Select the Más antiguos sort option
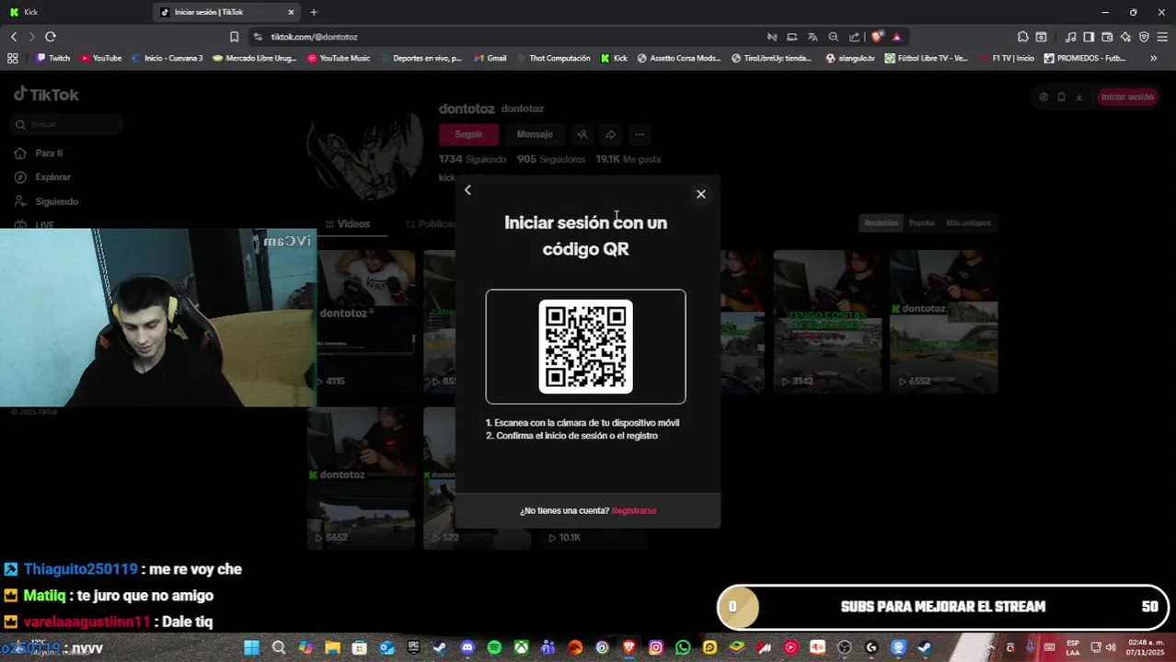The height and width of the screenshot is (662, 1176). (x=968, y=223)
